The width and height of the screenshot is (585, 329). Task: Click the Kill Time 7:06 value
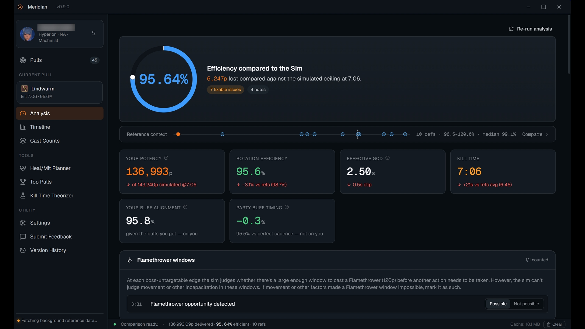pyautogui.click(x=469, y=172)
